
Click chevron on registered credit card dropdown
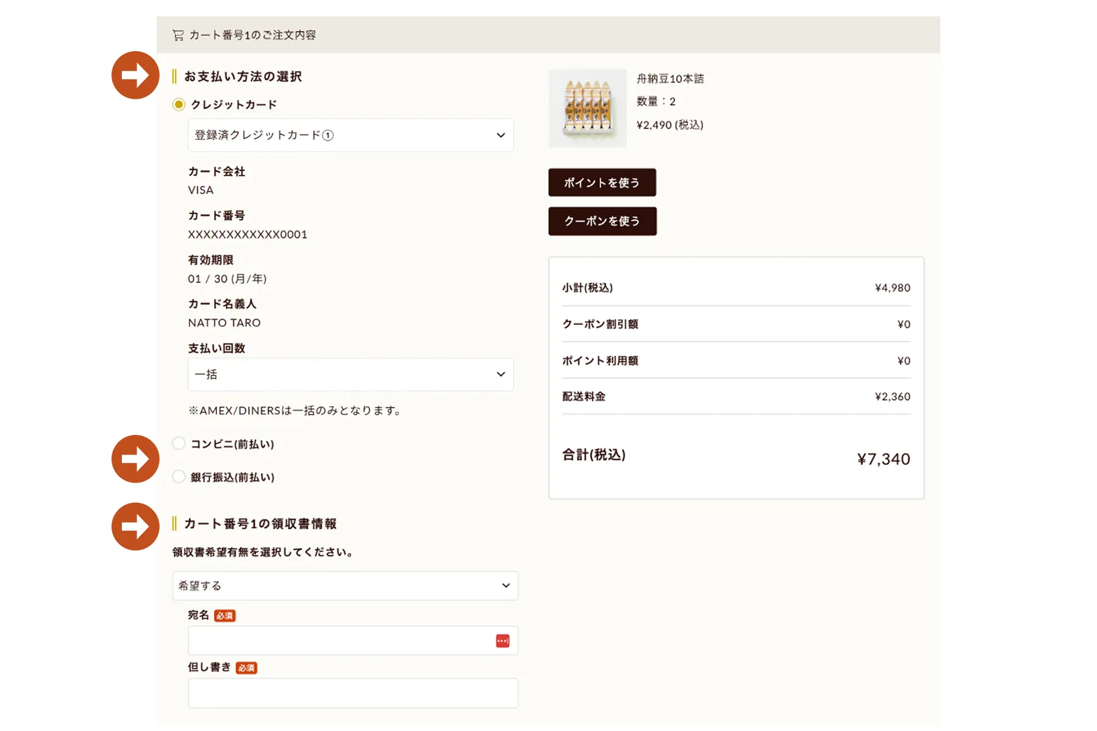pyautogui.click(x=501, y=135)
